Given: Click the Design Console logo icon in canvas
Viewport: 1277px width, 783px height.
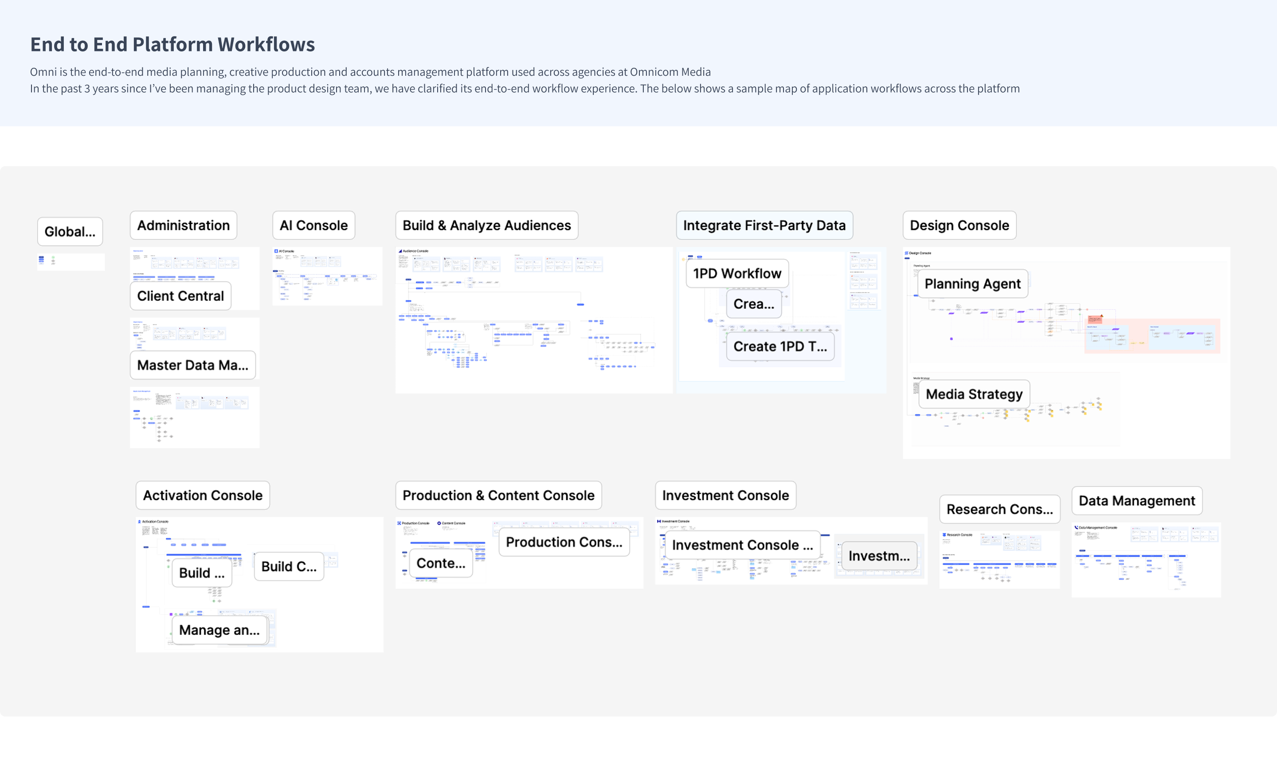Looking at the screenshot, I should pos(906,253).
